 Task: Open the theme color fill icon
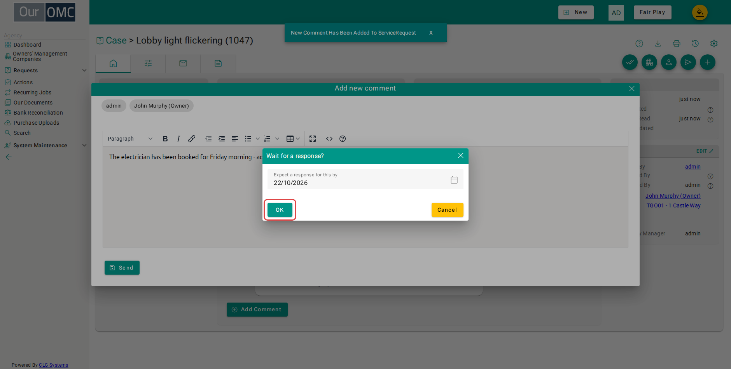[700, 12]
